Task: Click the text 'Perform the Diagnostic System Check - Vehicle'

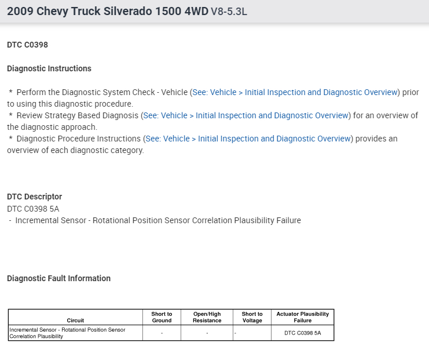Action: click(x=102, y=92)
